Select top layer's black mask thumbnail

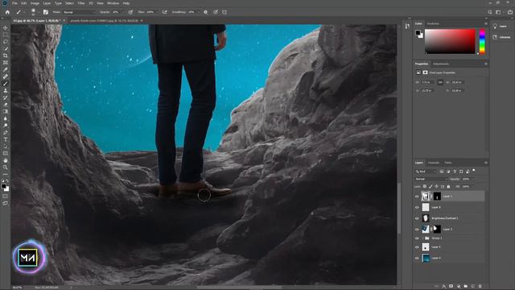[x=437, y=197]
